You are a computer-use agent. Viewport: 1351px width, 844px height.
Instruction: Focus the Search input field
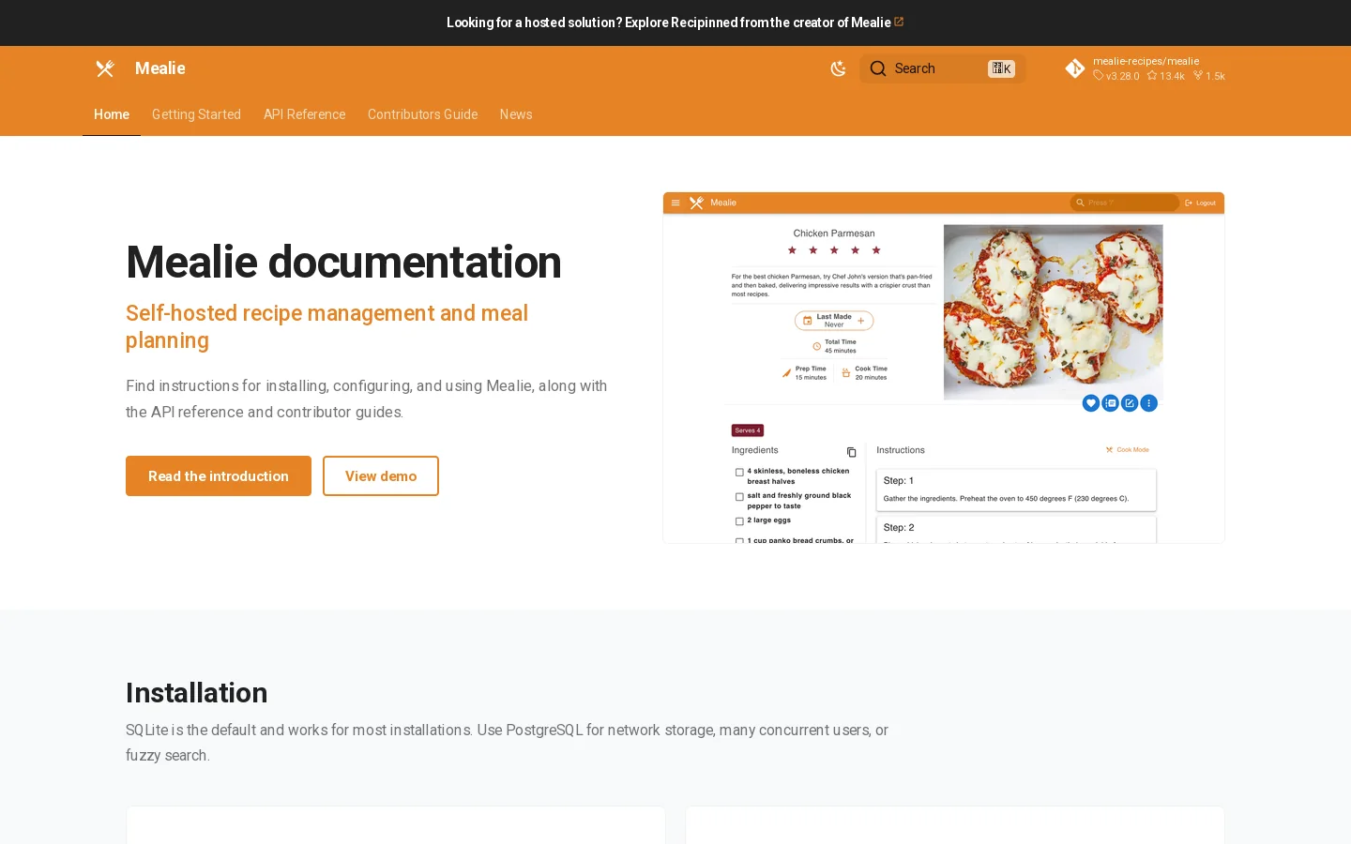pos(943,68)
